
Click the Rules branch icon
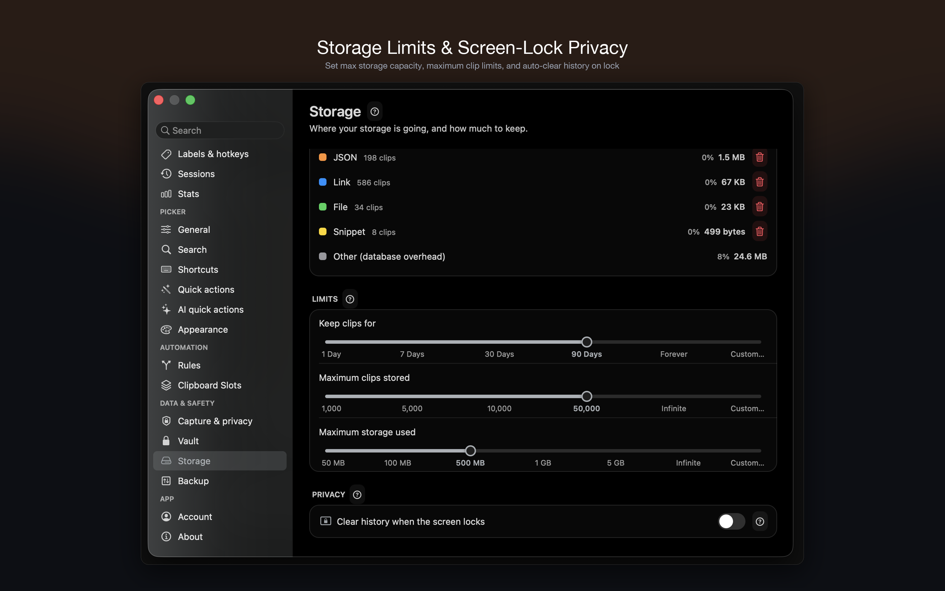[x=166, y=365]
